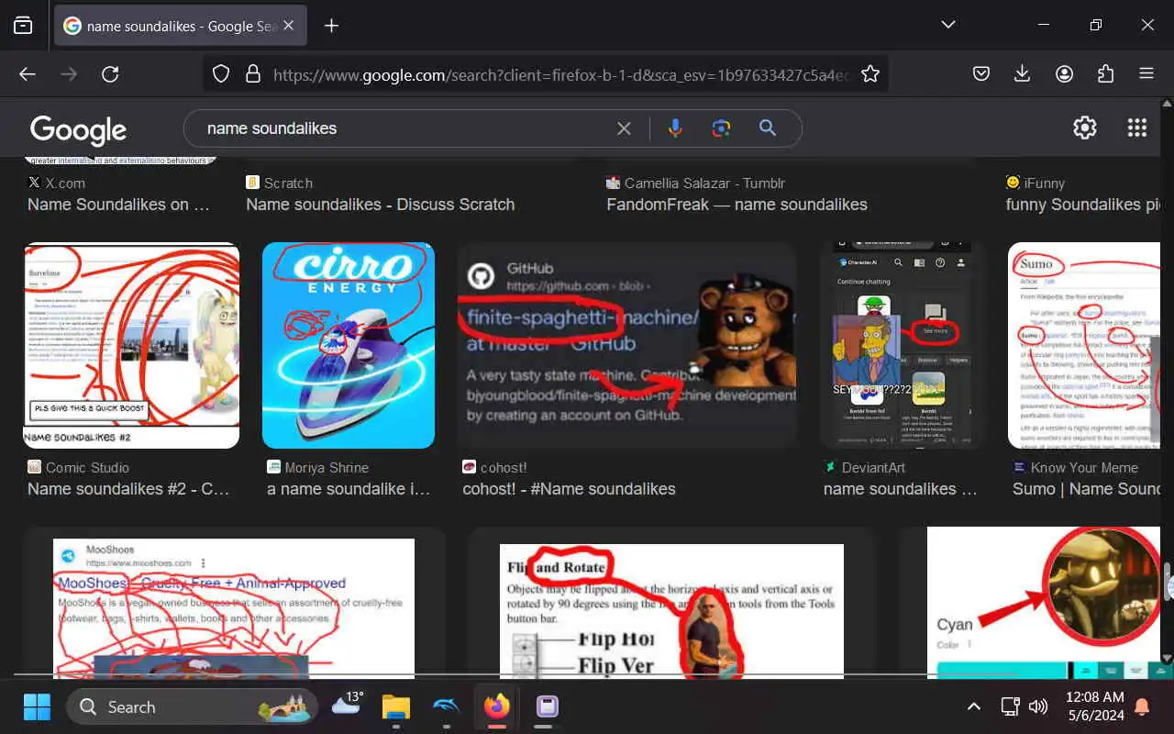Open GitHub finite-spaghetti-machine image thumbnail
This screenshot has height=734, width=1174.
(626, 345)
